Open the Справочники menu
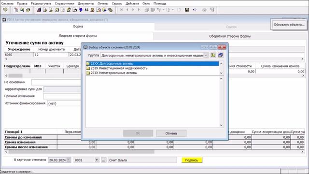This screenshot has width=309, height=174. 64,3
